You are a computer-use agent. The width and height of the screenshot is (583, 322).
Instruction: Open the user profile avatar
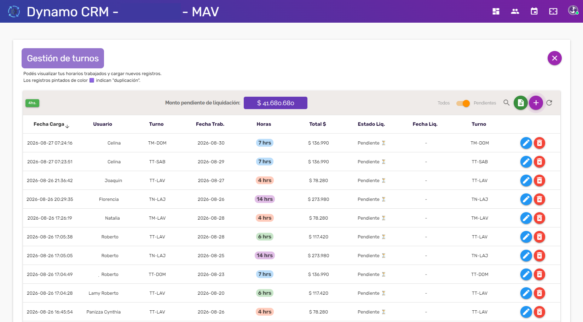click(x=573, y=10)
